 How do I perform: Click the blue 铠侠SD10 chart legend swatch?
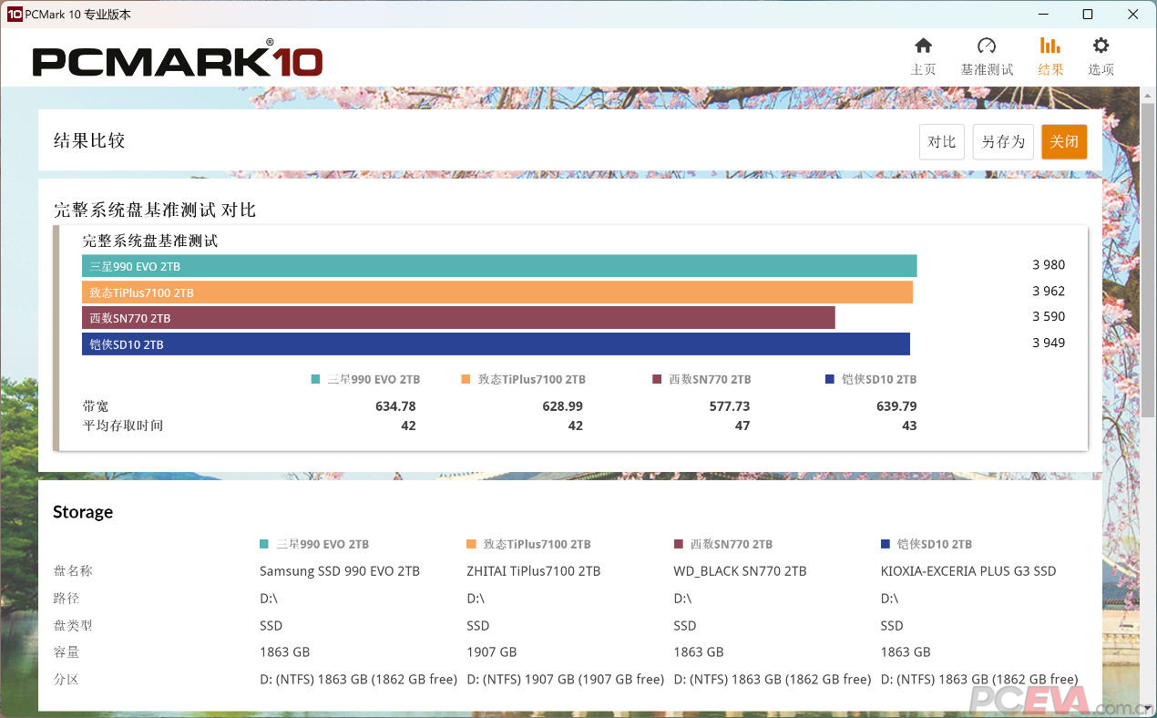829,379
